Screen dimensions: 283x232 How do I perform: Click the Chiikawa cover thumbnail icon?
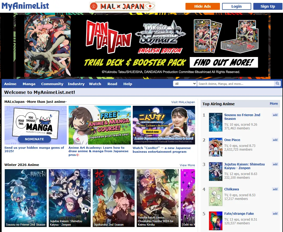(215, 196)
